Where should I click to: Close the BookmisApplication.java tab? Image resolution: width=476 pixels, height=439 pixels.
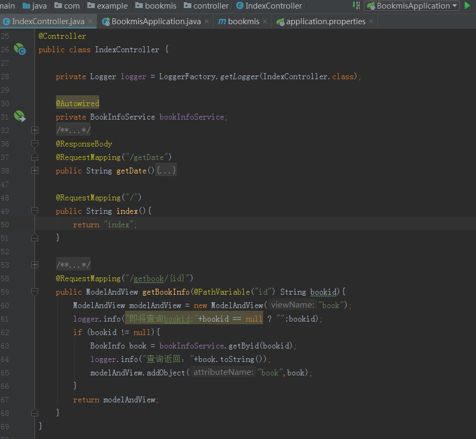pos(206,22)
